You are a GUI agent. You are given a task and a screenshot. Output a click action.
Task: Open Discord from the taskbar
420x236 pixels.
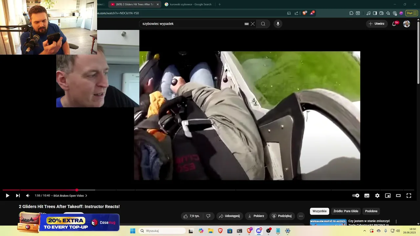(x=259, y=231)
